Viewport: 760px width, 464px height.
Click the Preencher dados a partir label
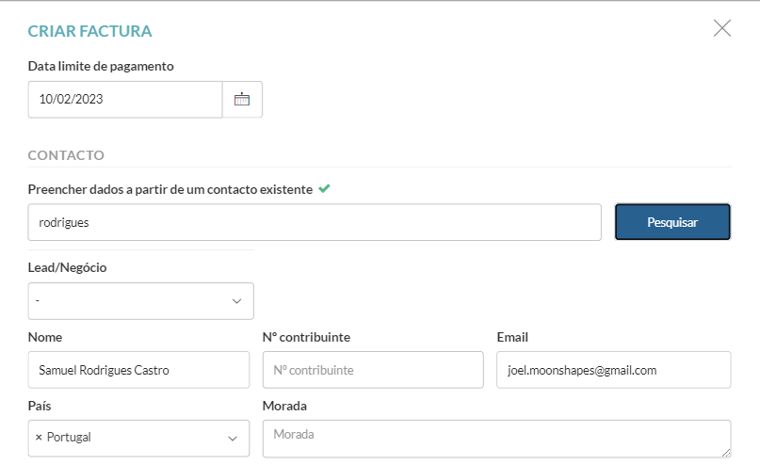[x=170, y=189]
